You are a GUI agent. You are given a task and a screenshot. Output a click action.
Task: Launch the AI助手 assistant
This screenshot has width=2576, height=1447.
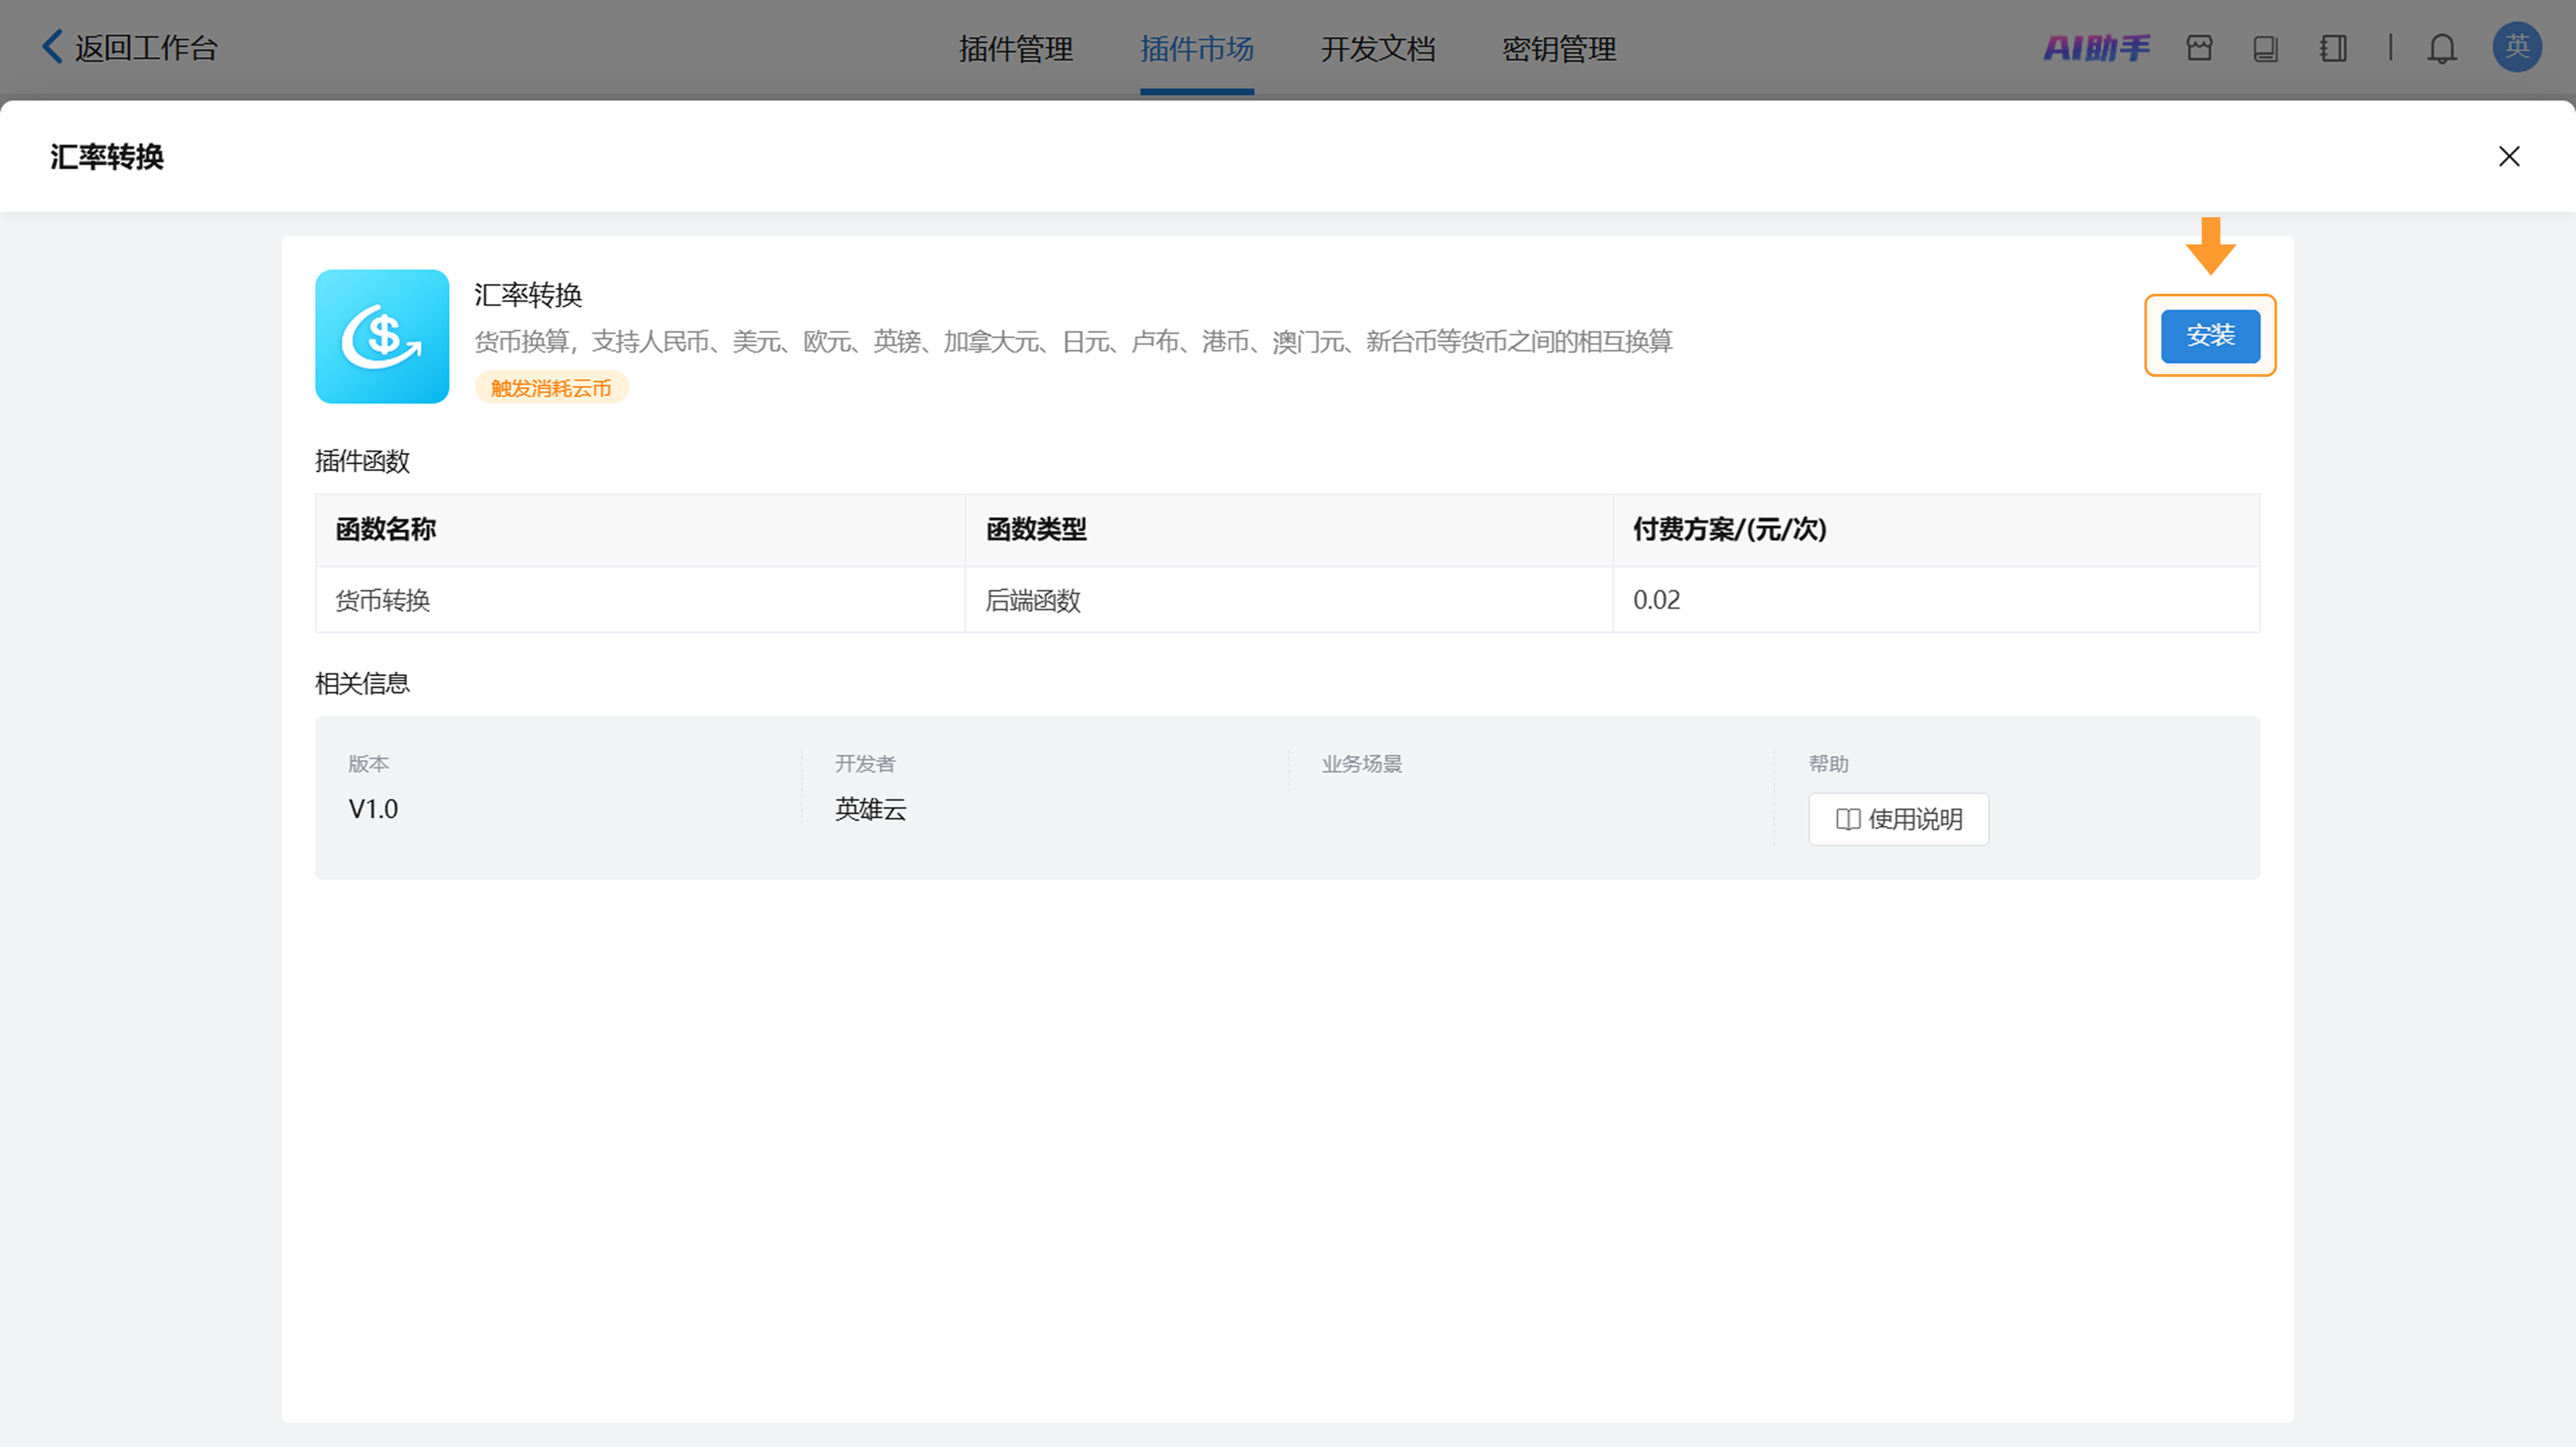click(x=2096, y=47)
